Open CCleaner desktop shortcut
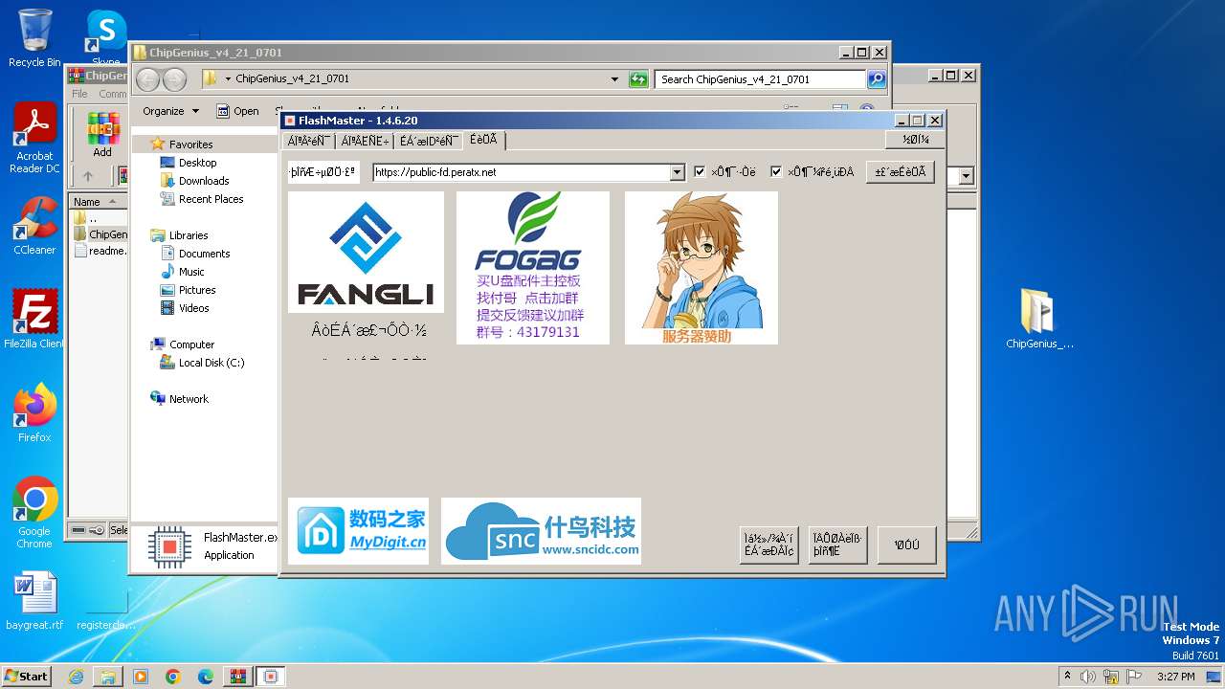Image resolution: width=1225 pixels, height=689 pixels. (34, 227)
